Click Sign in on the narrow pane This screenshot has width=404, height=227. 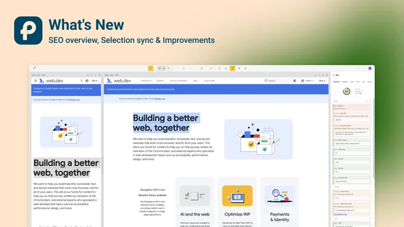(x=94, y=81)
